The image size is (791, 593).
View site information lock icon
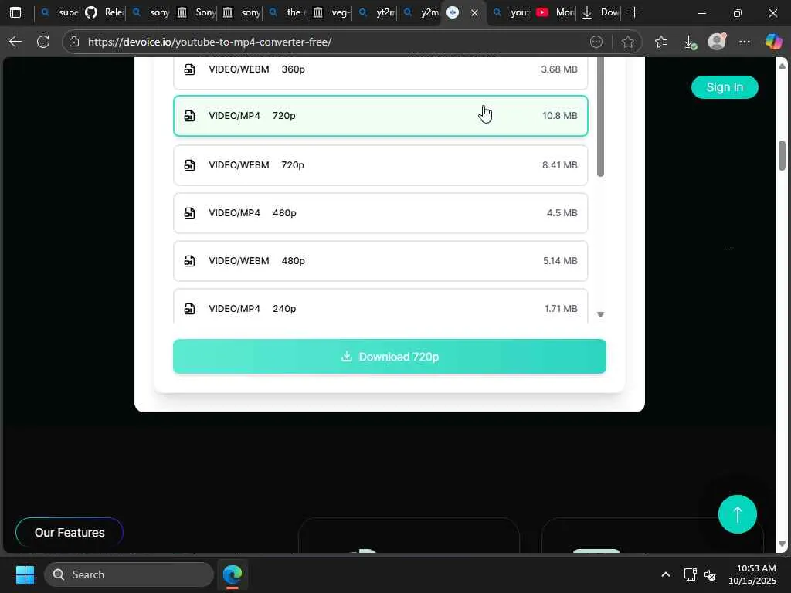pos(74,42)
